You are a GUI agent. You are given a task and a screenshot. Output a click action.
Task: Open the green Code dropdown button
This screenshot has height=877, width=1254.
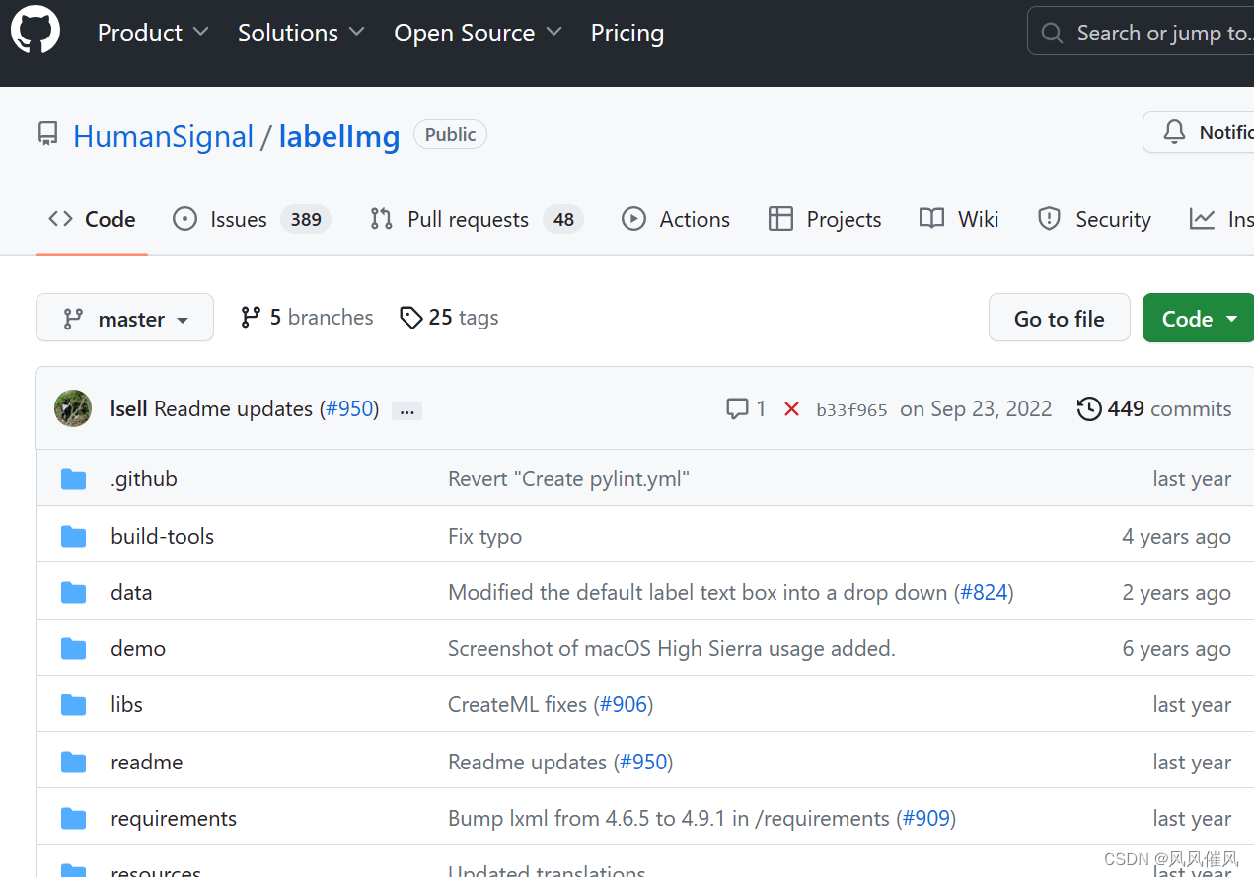1199,318
